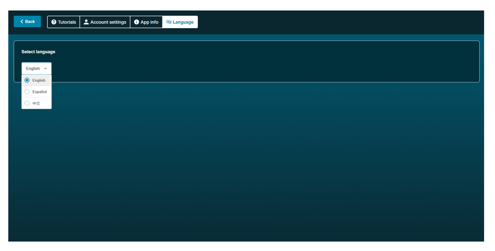
Task: Open the Tutorials tab
Action: pos(63,22)
